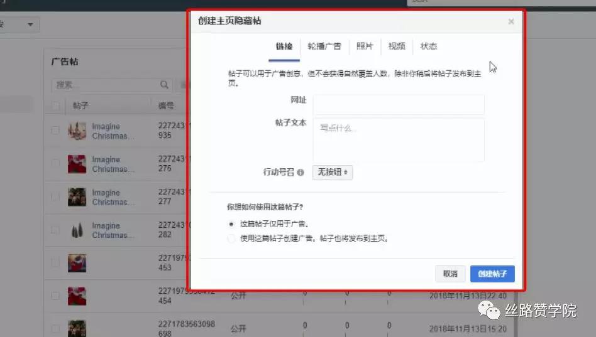This screenshot has width=596, height=337.
Task: Toggle the select-all checkbox in table header
Action: click(x=55, y=106)
